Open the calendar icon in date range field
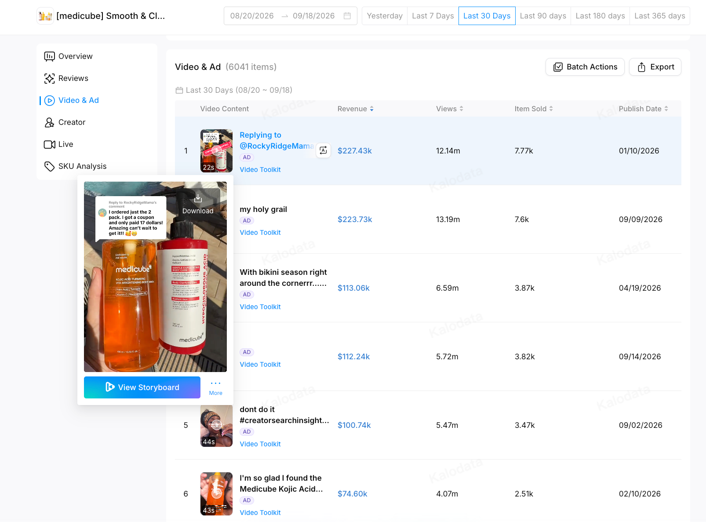Screen dimensions: 706x522 coord(347,16)
